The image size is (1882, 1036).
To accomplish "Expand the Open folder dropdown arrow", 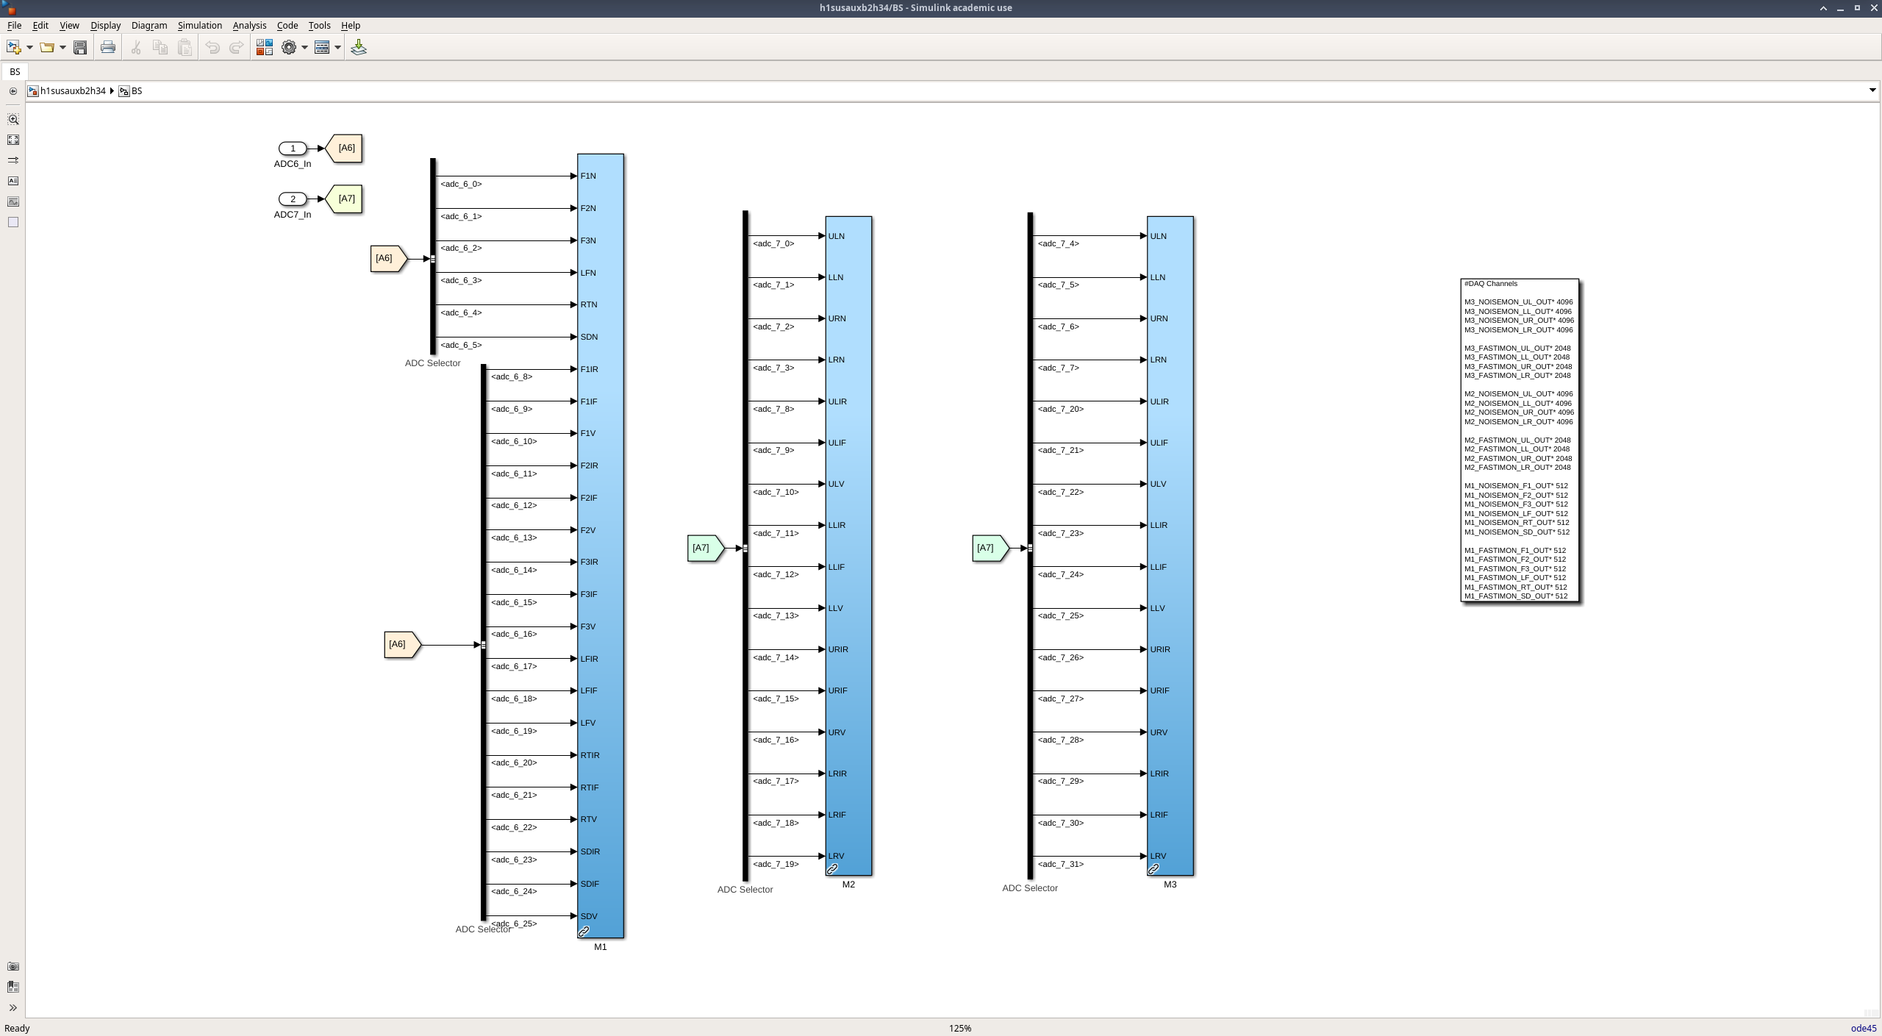I will pos(62,48).
